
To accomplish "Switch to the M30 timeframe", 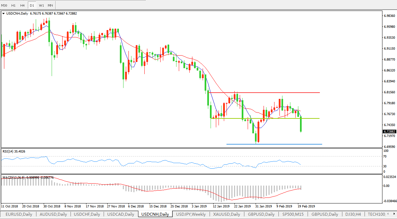I will pyautogui.click(x=4, y=5).
